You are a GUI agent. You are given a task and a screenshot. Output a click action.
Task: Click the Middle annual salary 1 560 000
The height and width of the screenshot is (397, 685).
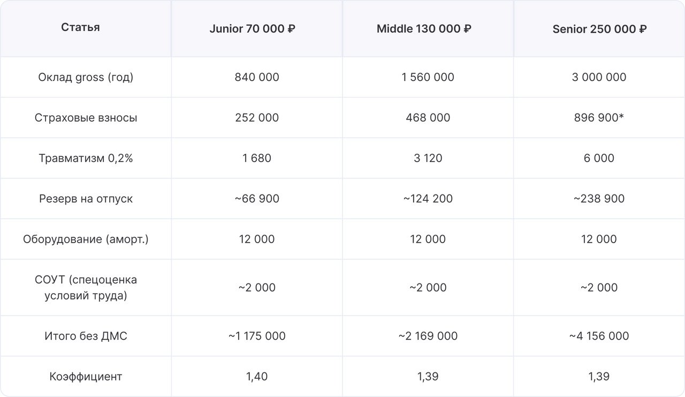pos(428,77)
